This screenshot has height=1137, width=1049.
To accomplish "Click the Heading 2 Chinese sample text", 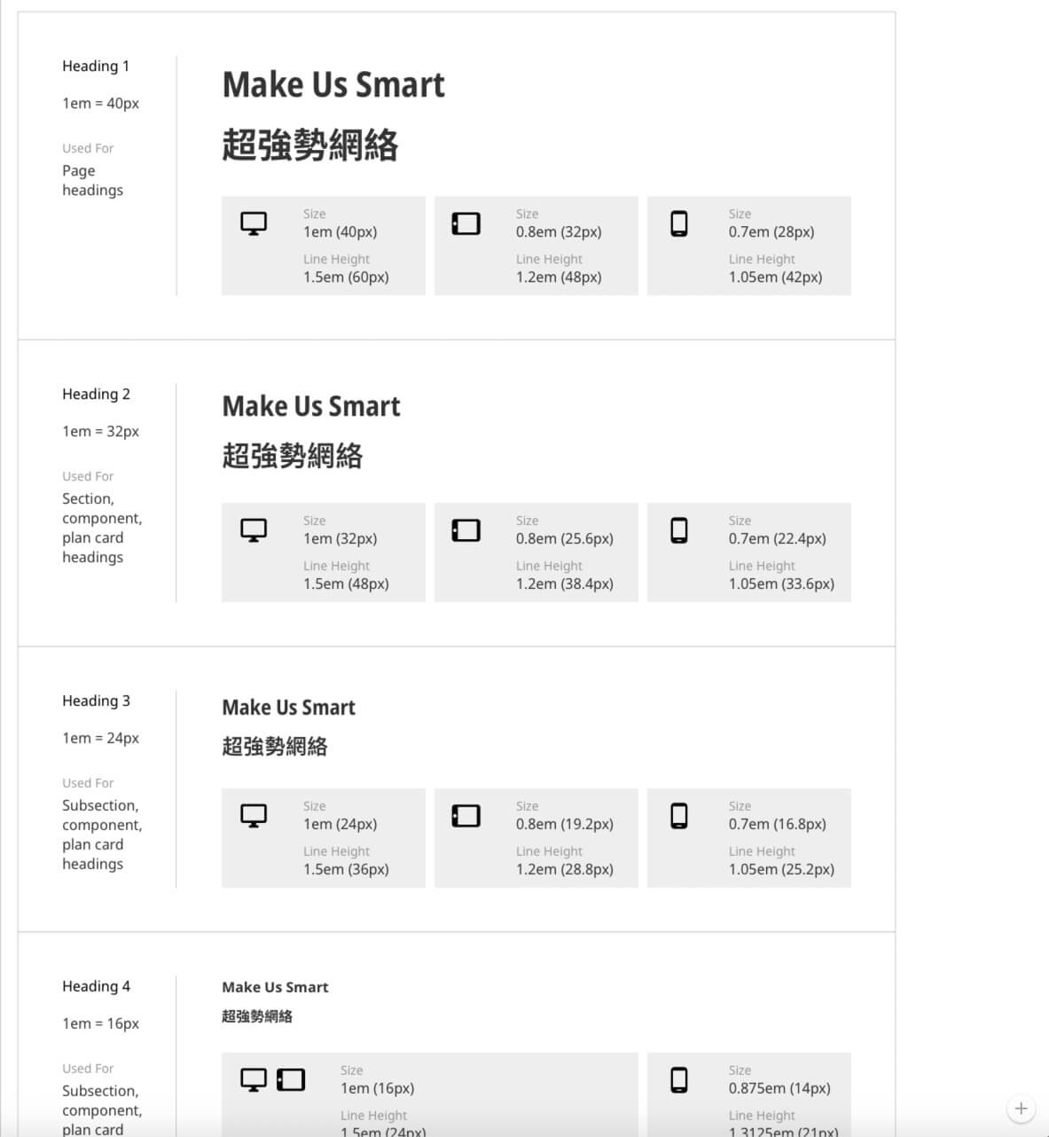I will click(x=293, y=456).
